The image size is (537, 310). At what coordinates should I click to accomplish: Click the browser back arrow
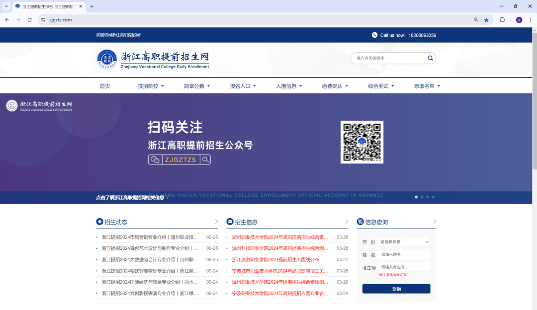tap(7, 20)
